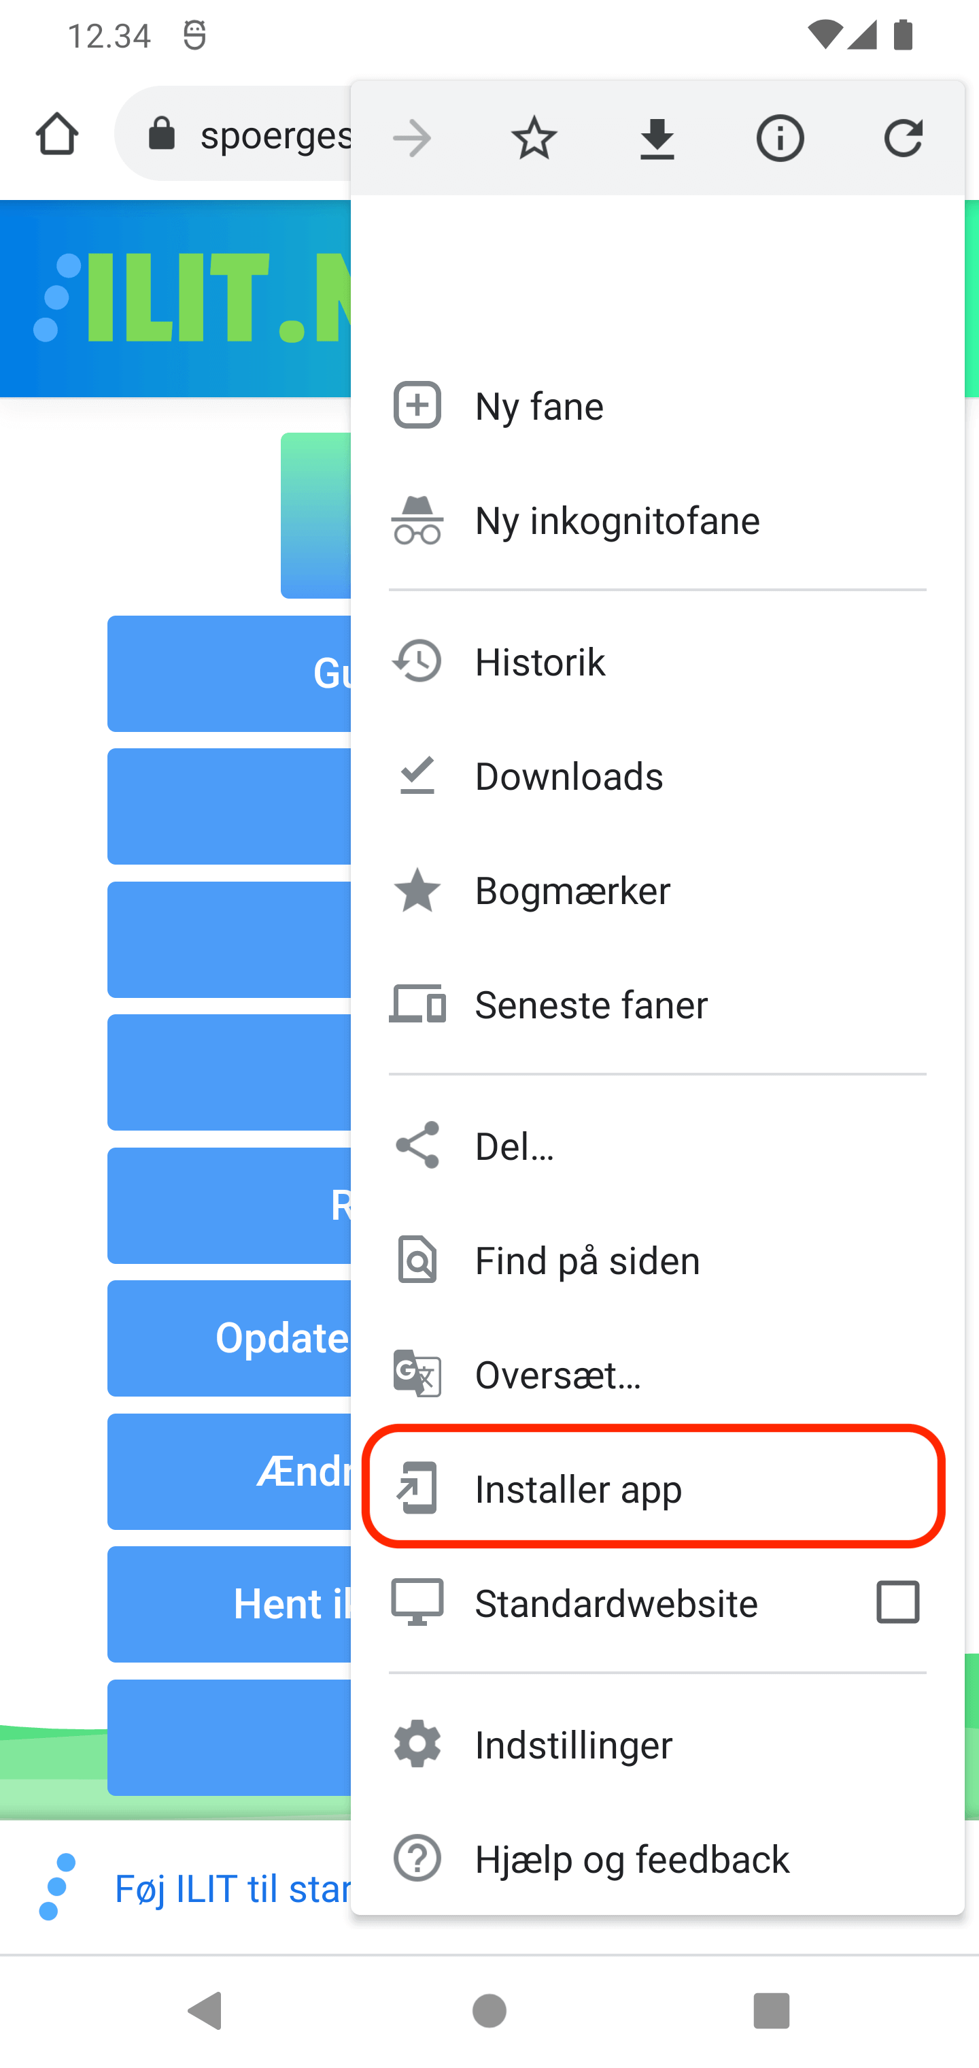Viewport: 979px width, 2068px height.
Task: Select Find på siden
Action: pos(587,1261)
